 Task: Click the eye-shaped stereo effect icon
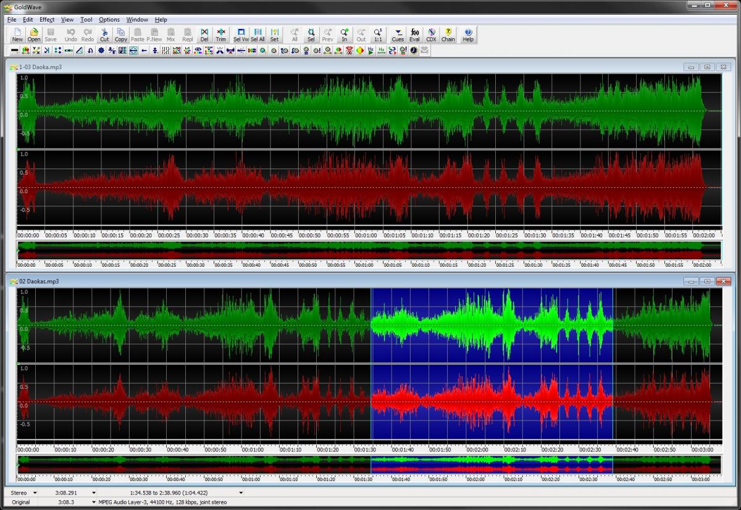pos(198,50)
